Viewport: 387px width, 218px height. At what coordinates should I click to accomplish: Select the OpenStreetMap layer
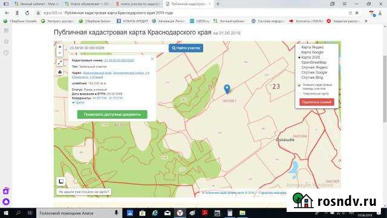(314, 62)
